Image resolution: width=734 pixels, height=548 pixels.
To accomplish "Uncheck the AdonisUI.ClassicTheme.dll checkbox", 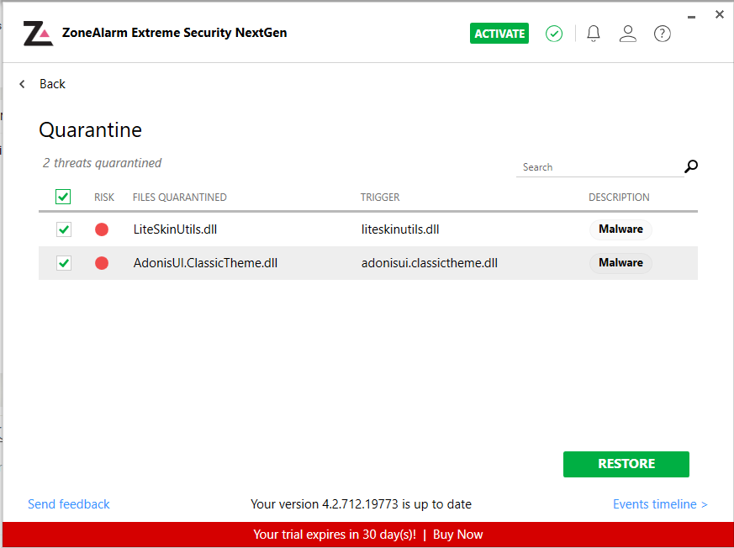I will pyautogui.click(x=64, y=263).
